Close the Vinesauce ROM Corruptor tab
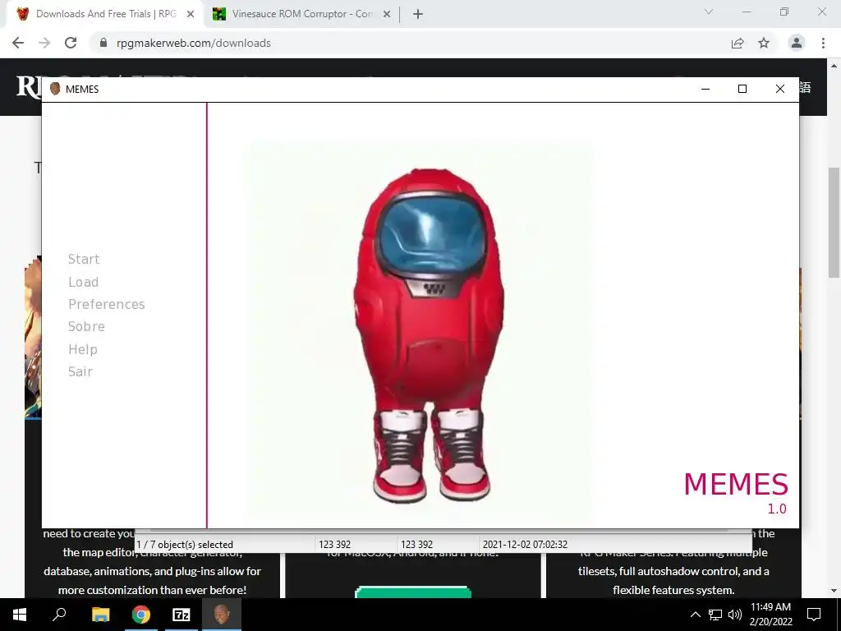This screenshot has height=631, width=841. [387, 15]
